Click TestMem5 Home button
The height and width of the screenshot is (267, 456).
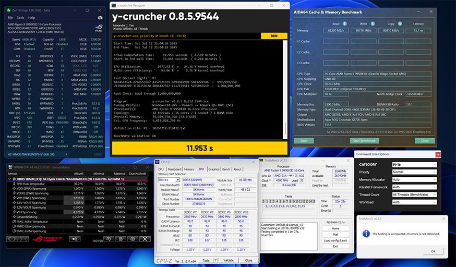tap(335, 228)
